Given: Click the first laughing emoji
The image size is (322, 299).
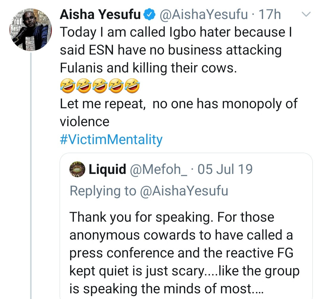Looking at the screenshot, I should point(66,86).
